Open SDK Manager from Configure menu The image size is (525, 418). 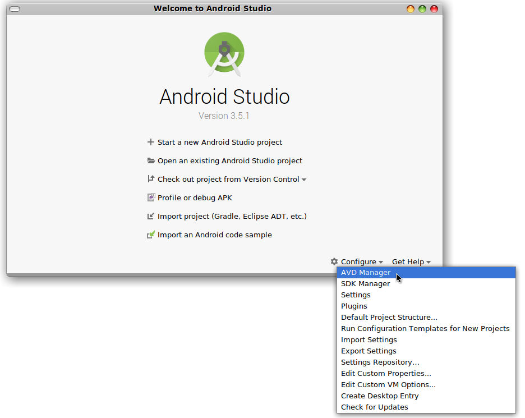coord(426,284)
